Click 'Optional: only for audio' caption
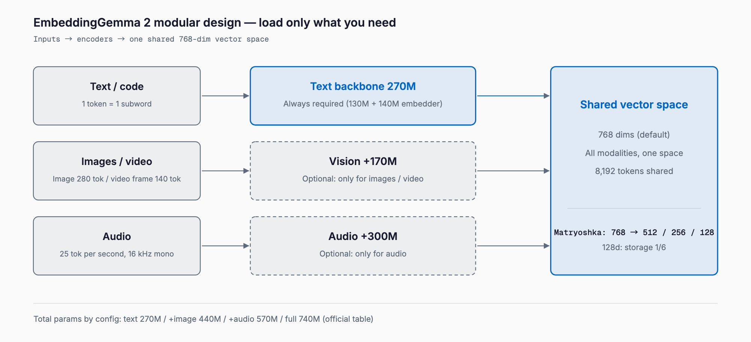Image resolution: width=751 pixels, height=342 pixels. tap(363, 254)
